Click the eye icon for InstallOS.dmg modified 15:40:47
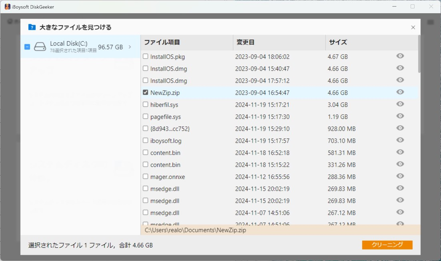The width and height of the screenshot is (441, 261). [x=400, y=68]
